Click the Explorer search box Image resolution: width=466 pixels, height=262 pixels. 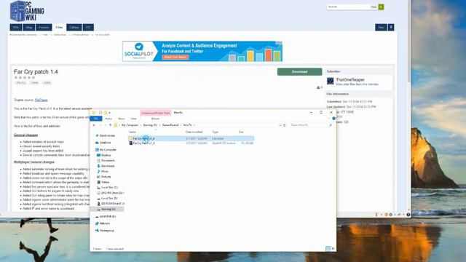click(311, 125)
